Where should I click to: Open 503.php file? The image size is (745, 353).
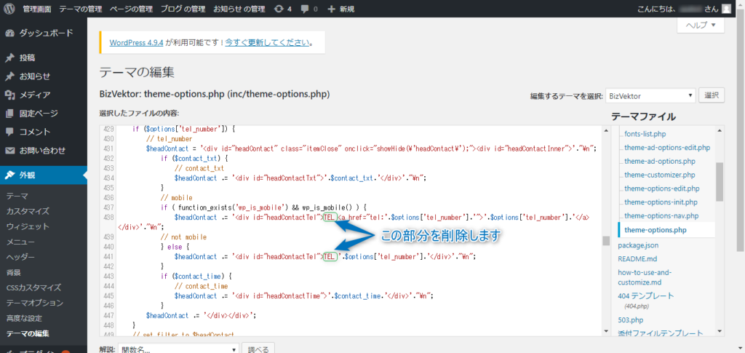coord(631,320)
